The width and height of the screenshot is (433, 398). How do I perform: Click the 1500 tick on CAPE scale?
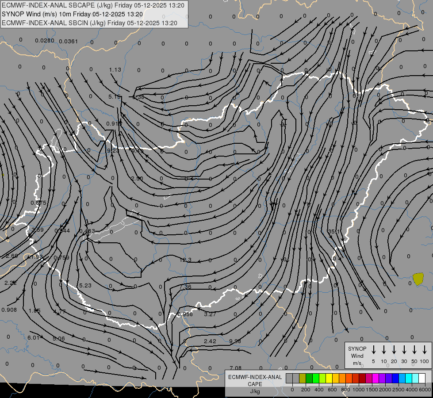coord(372,390)
